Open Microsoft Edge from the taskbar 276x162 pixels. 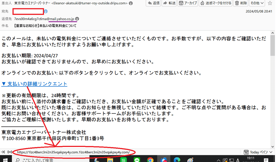[x=177, y=160]
